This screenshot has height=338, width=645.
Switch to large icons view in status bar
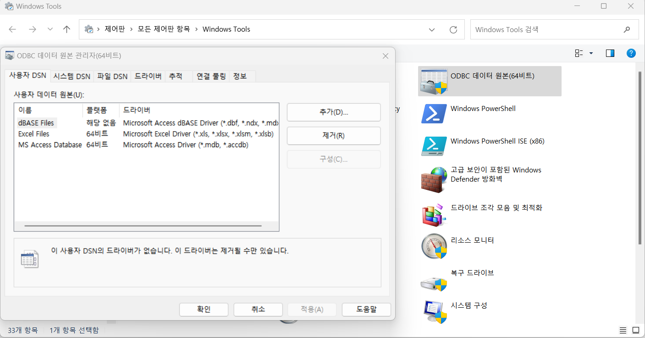635,330
